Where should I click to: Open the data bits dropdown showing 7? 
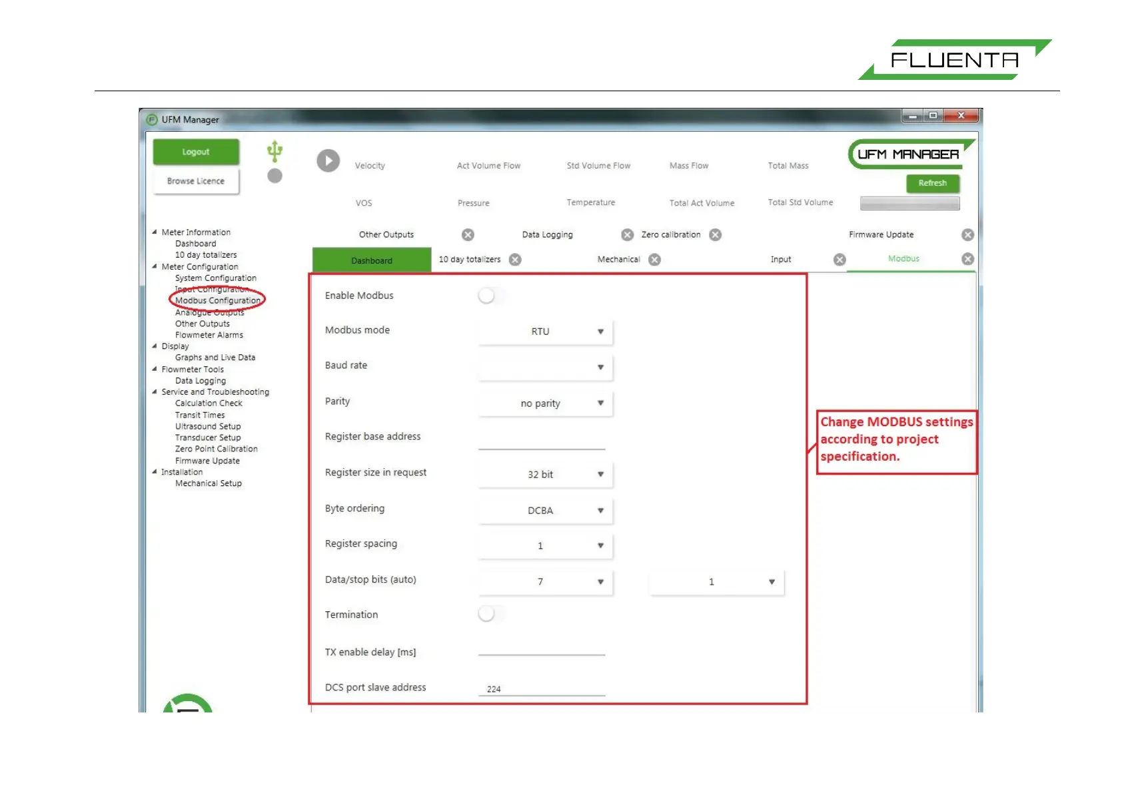[545, 582]
